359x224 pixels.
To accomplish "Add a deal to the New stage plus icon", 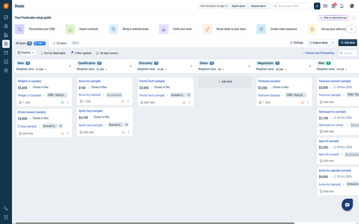I will pos(70,66).
